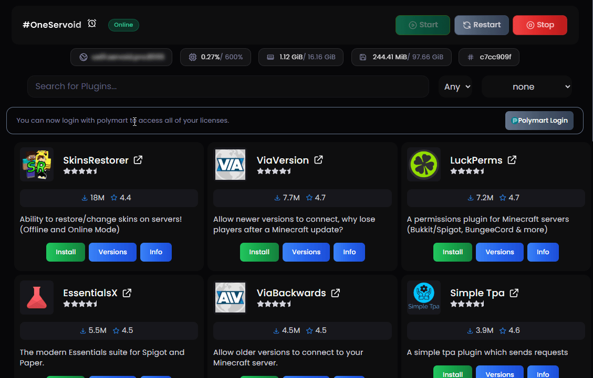This screenshot has width=593, height=378.
Task: Click the hash icon next to c7cc909f
Action: [x=470, y=57]
